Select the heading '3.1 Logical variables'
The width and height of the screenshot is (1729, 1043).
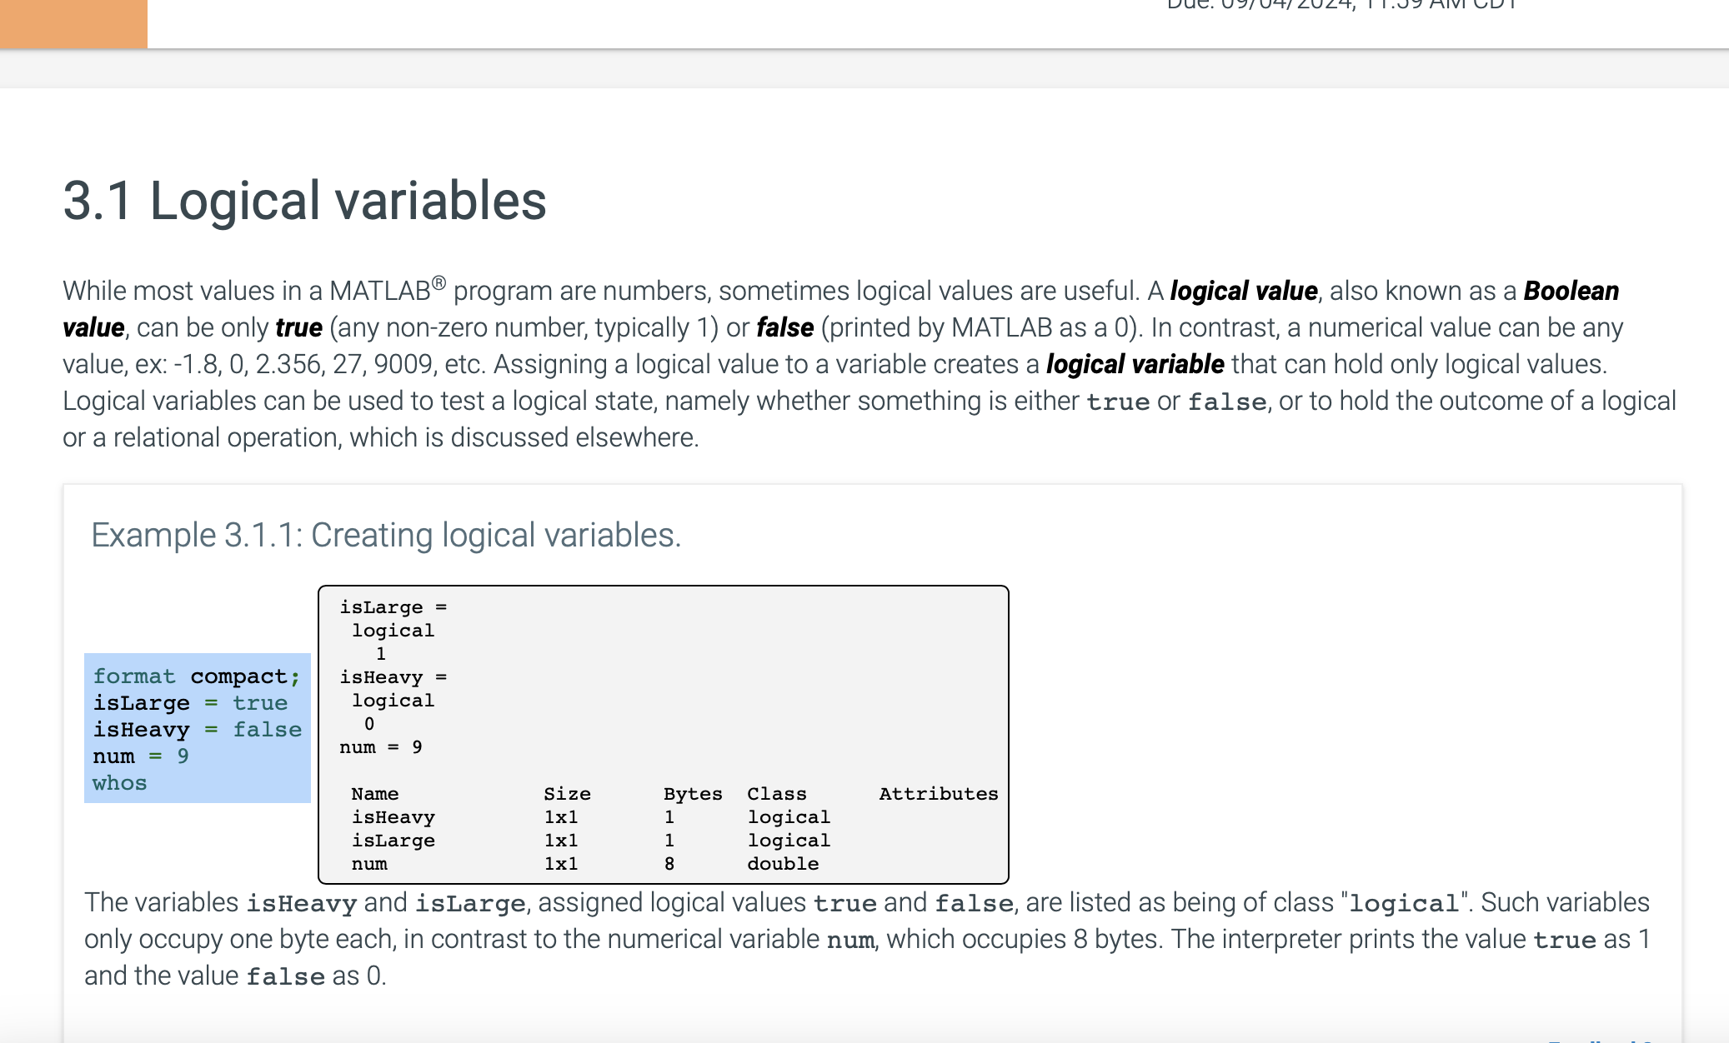click(306, 200)
